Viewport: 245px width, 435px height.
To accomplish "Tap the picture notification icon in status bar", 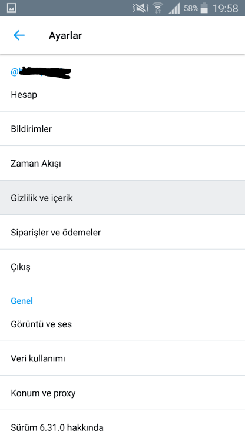I will (x=11, y=8).
